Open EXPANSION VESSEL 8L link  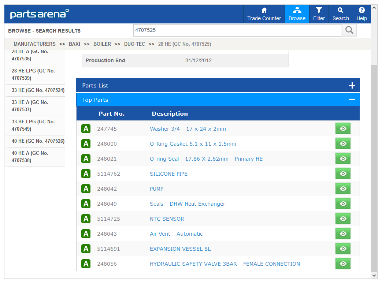point(180,249)
